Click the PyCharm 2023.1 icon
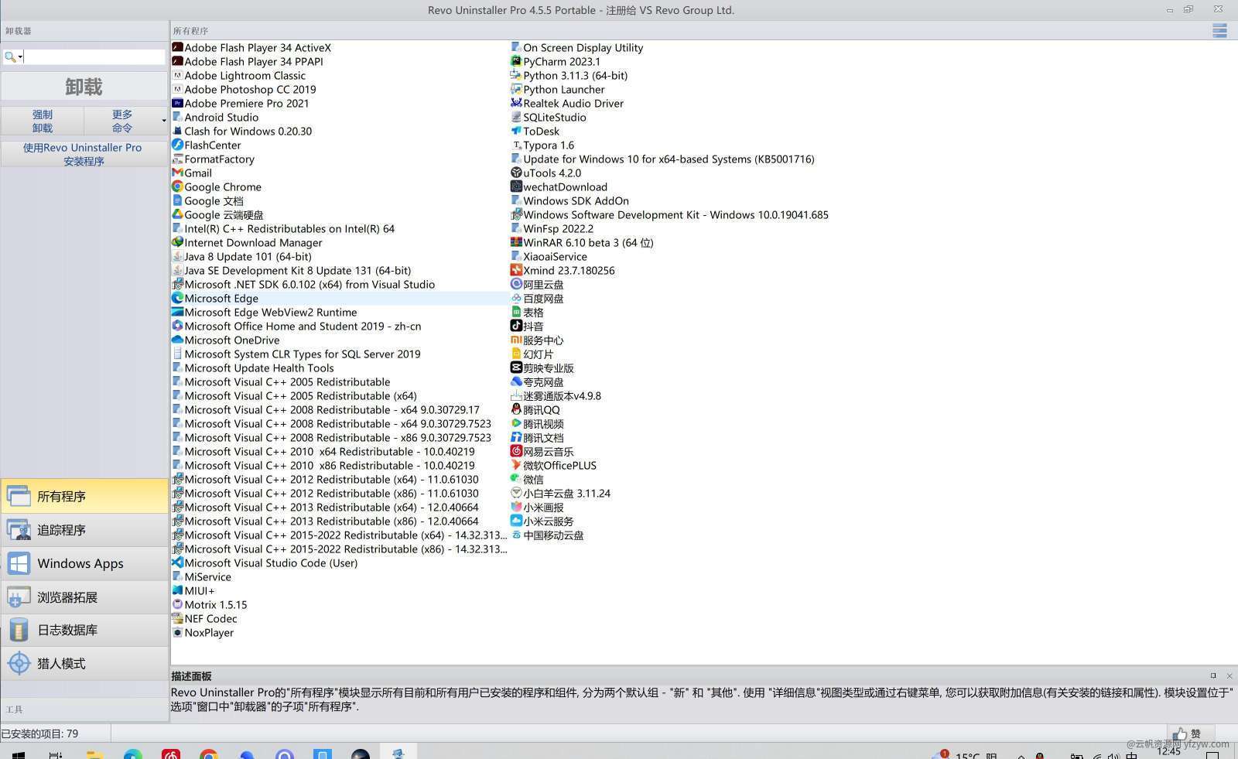Viewport: 1238px width, 759px height. click(516, 61)
